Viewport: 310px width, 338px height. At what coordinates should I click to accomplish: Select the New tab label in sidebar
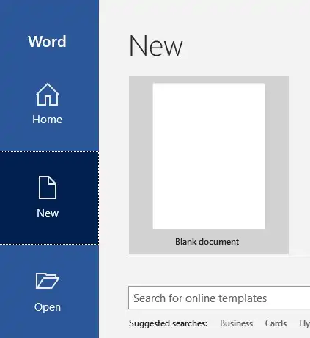[48, 213]
